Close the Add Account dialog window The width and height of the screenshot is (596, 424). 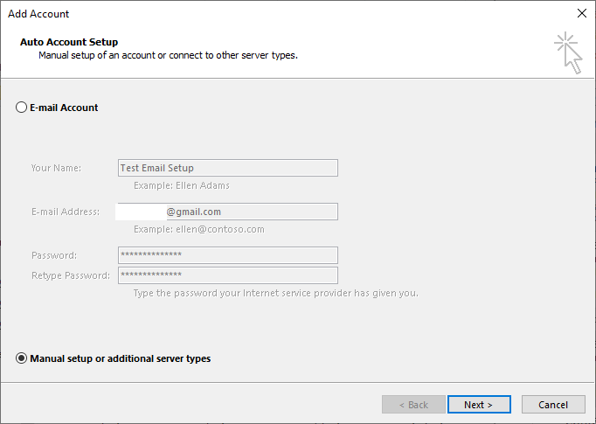pos(581,13)
